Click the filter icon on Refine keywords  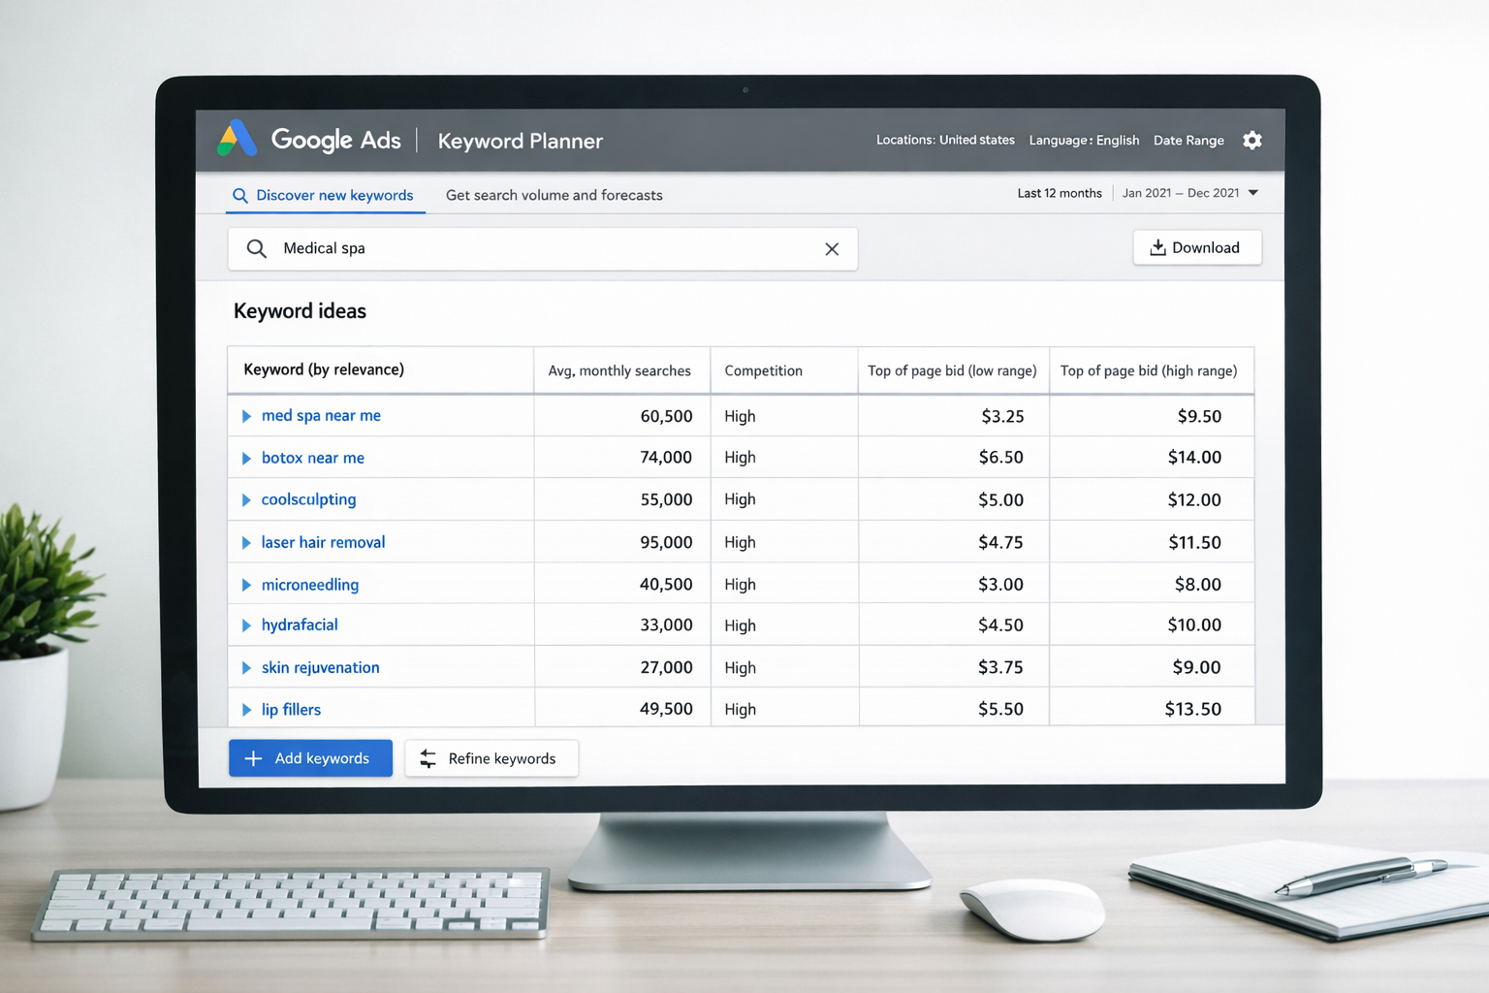(428, 757)
